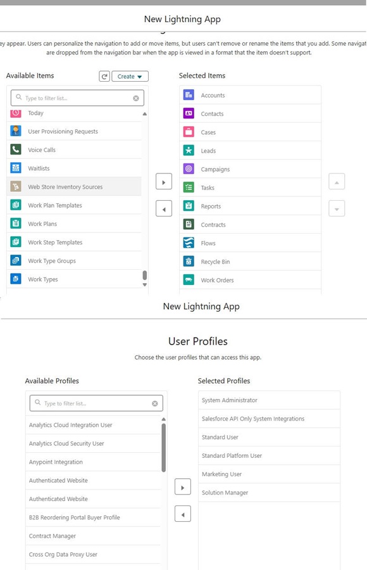Image resolution: width=367 pixels, height=570 pixels.
Task: Refresh the Available Items list
Action: [104, 77]
